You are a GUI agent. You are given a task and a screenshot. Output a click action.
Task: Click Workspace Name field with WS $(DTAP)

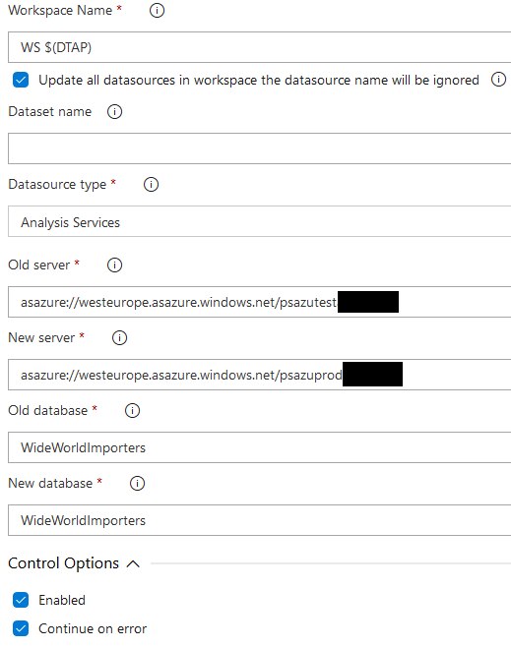coord(259,47)
